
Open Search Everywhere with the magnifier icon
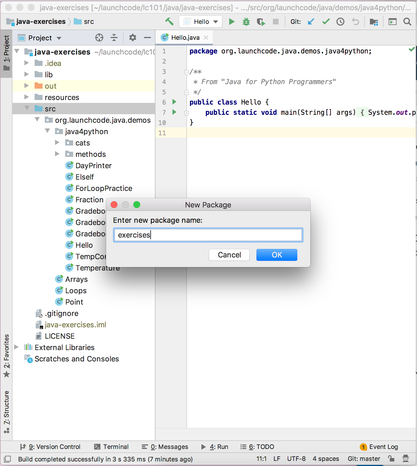point(407,22)
